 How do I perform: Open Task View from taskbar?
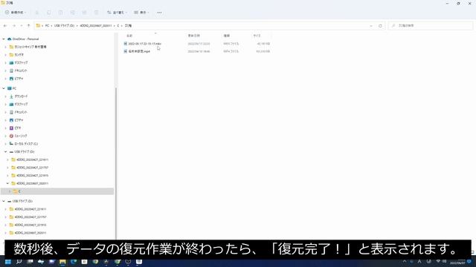(x=30, y=262)
